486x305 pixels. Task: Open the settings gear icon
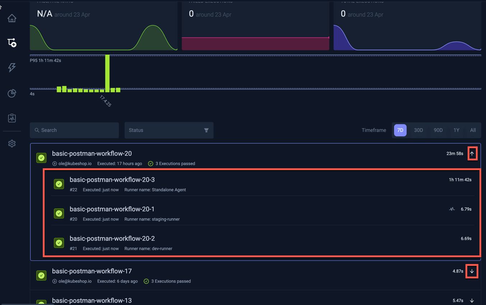[12, 144]
